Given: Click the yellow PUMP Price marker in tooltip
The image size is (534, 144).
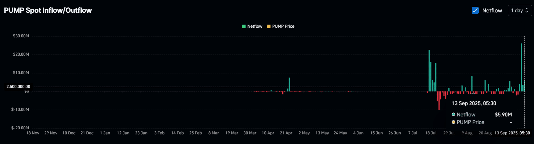Looking at the screenshot, I should coord(454,122).
